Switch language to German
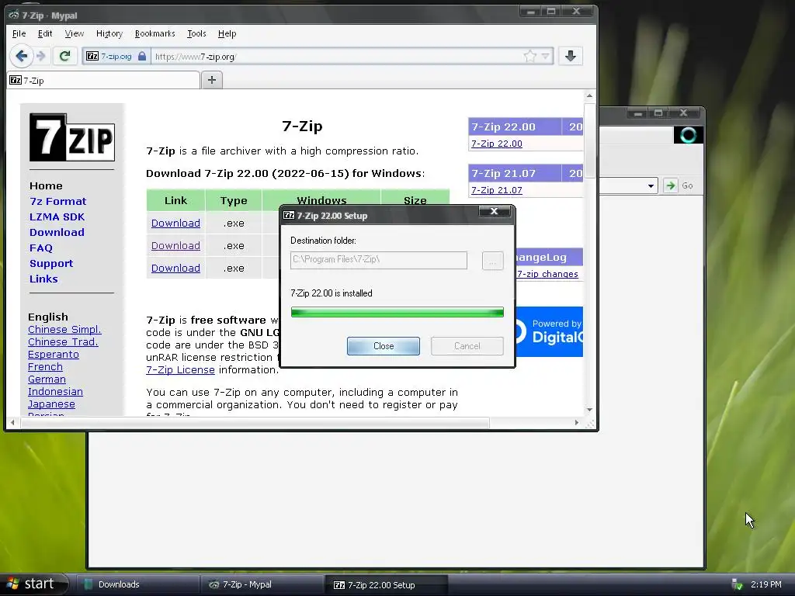This screenshot has height=596, width=795. point(47,379)
